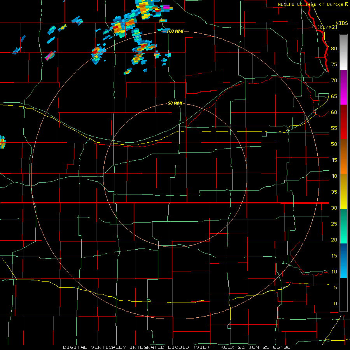Click the legend value 60
Viewport: 350px width, 350px height.
[334, 112]
